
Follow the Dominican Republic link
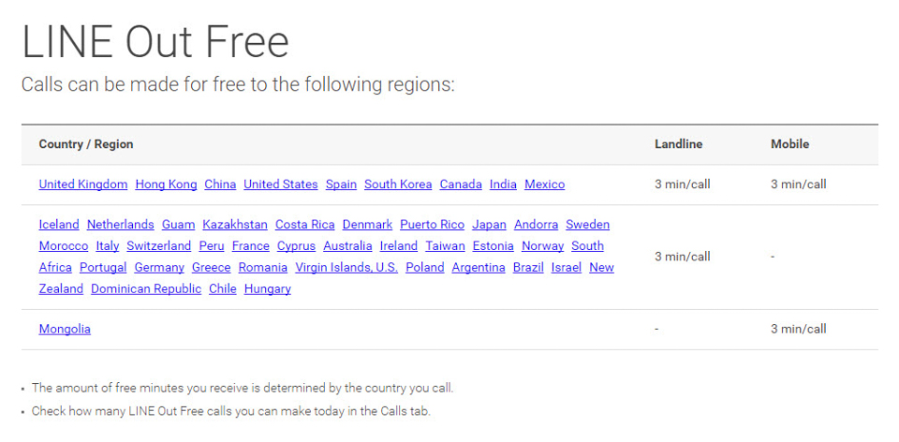[146, 289]
